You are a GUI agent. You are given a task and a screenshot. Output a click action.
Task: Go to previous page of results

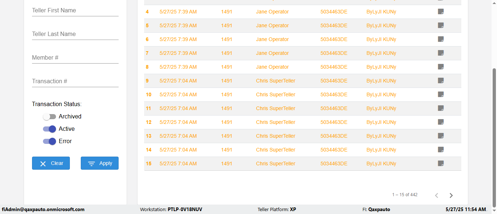tap(437, 195)
